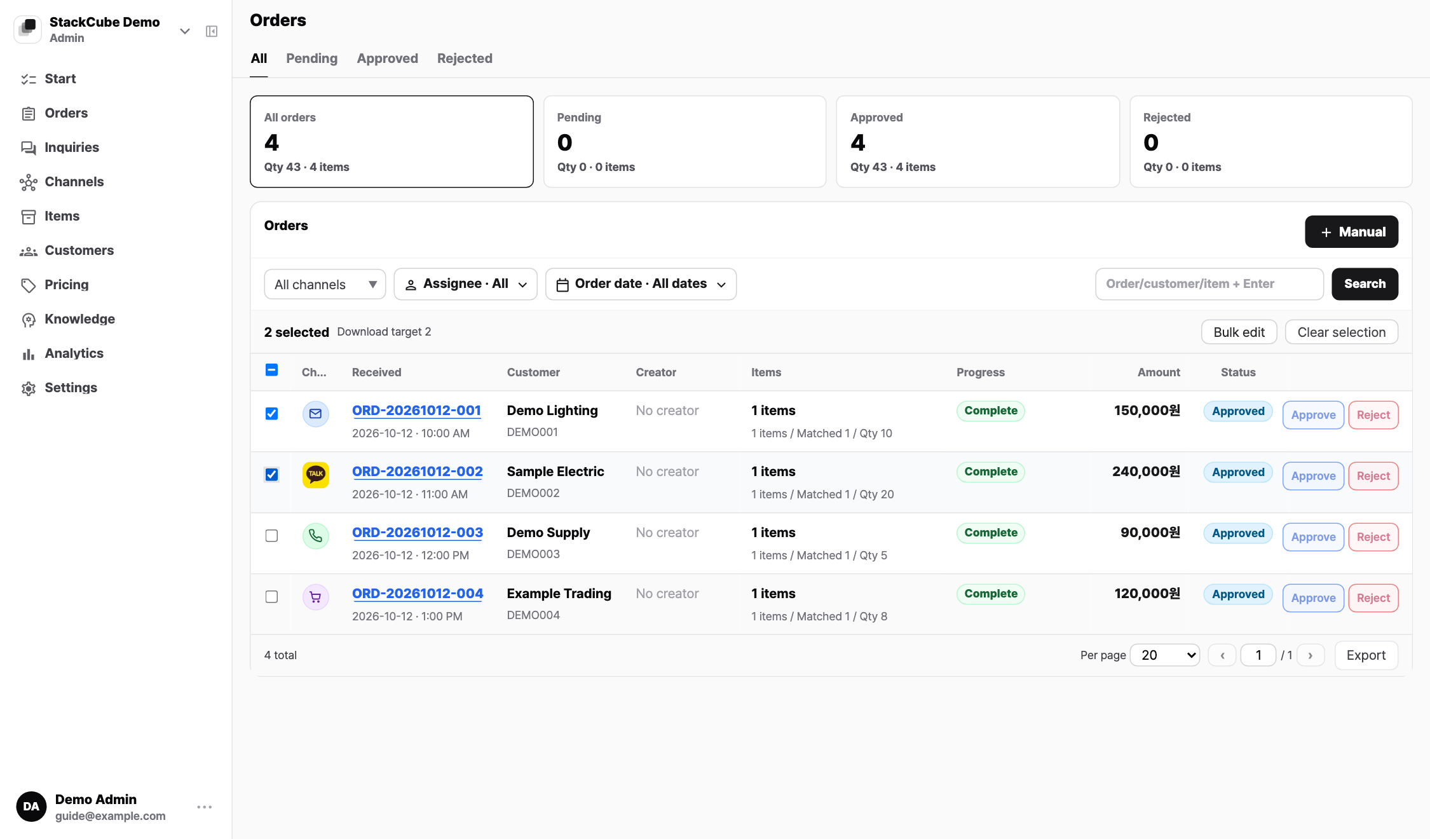Expand the StackCube Demo workspace chevron
The height and width of the screenshot is (839, 1430).
pyautogui.click(x=185, y=31)
